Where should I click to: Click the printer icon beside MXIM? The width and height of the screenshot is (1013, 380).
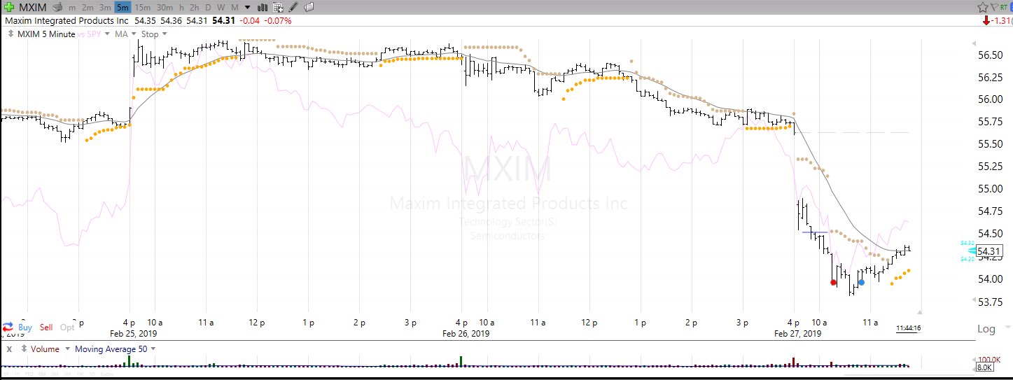[x=58, y=7]
